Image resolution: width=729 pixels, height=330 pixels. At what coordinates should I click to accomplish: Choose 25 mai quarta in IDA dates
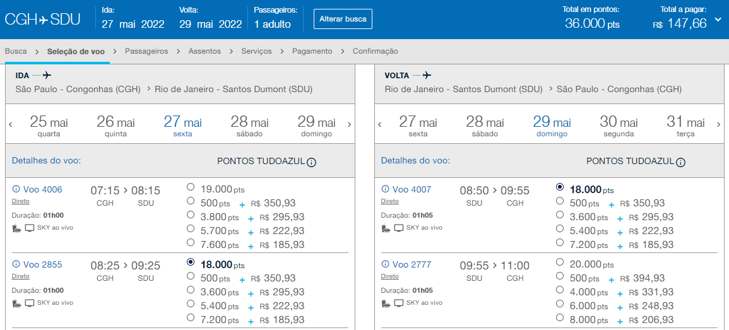click(49, 126)
